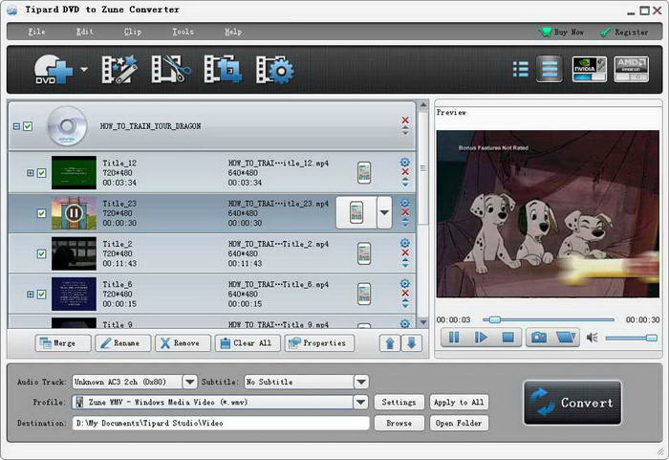Open the Clip menu
Viewport: 669px width, 460px height.
pyautogui.click(x=133, y=32)
